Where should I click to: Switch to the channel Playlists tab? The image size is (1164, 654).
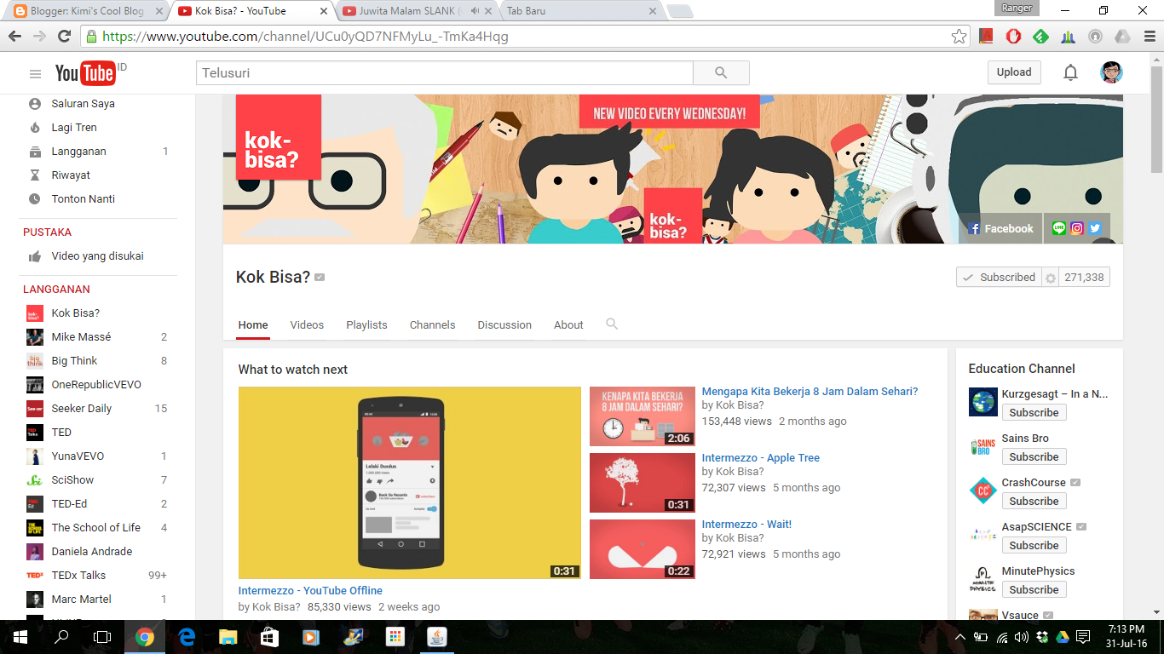(x=366, y=325)
